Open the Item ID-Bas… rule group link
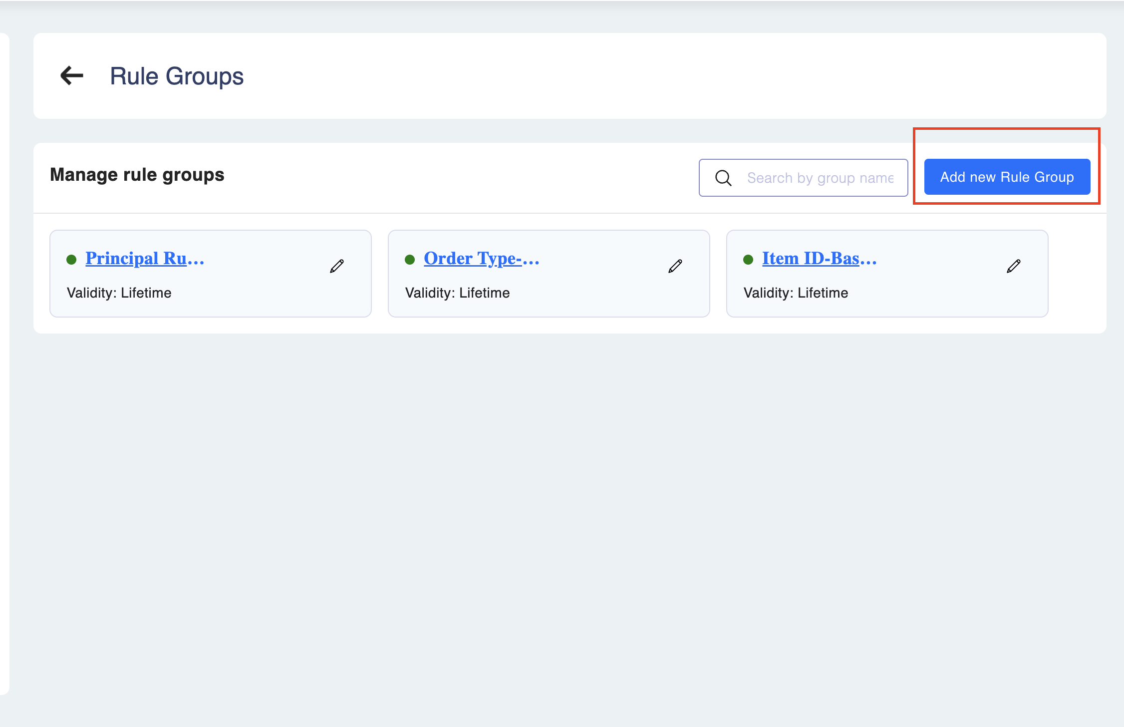This screenshot has height=727, width=1124. coord(819,258)
